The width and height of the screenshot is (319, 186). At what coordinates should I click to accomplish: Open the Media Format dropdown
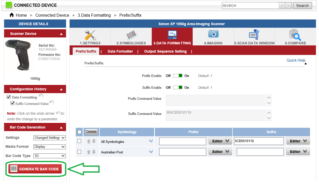pyautogui.click(x=49, y=147)
